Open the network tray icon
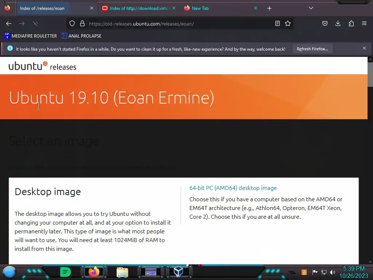This screenshot has width=373, height=280. 324,272
